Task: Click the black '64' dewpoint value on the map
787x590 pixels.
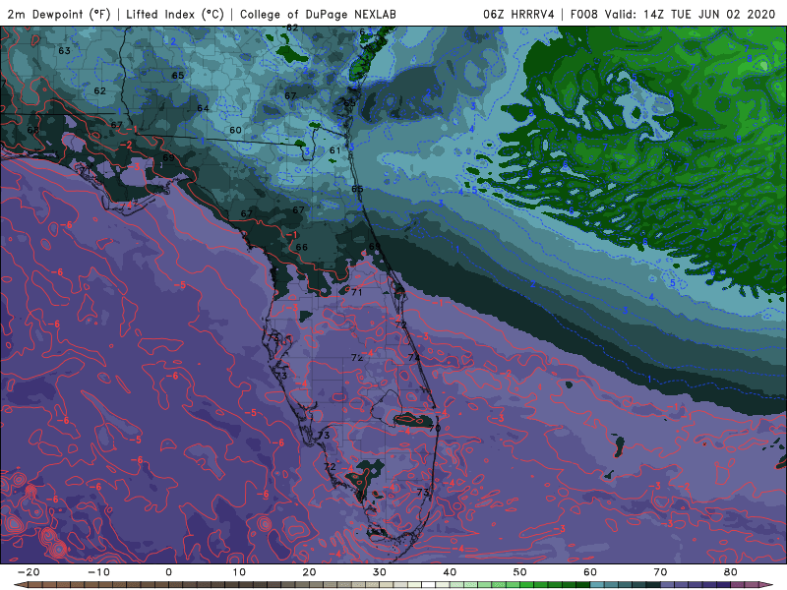Action: point(203,108)
